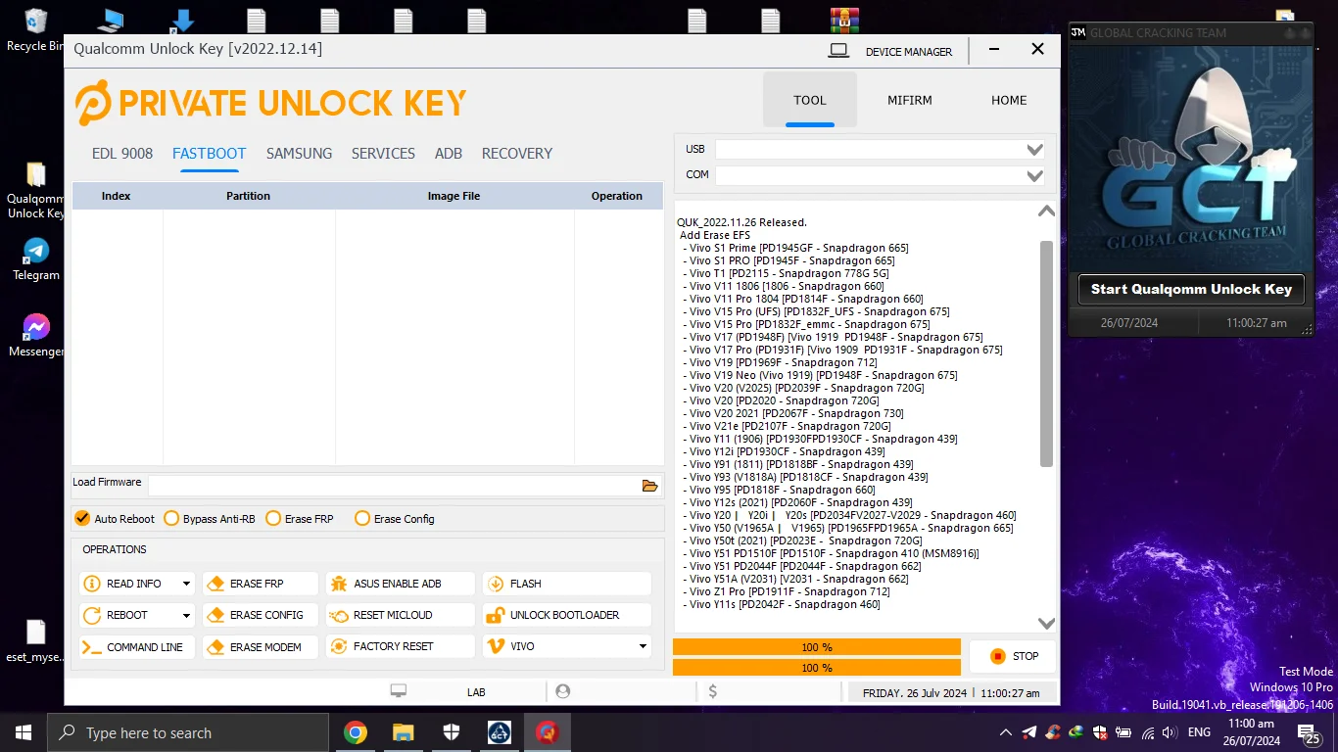The width and height of the screenshot is (1338, 752).
Task: Click the ERASE CONFIG eraser icon
Action: pyautogui.click(x=215, y=615)
